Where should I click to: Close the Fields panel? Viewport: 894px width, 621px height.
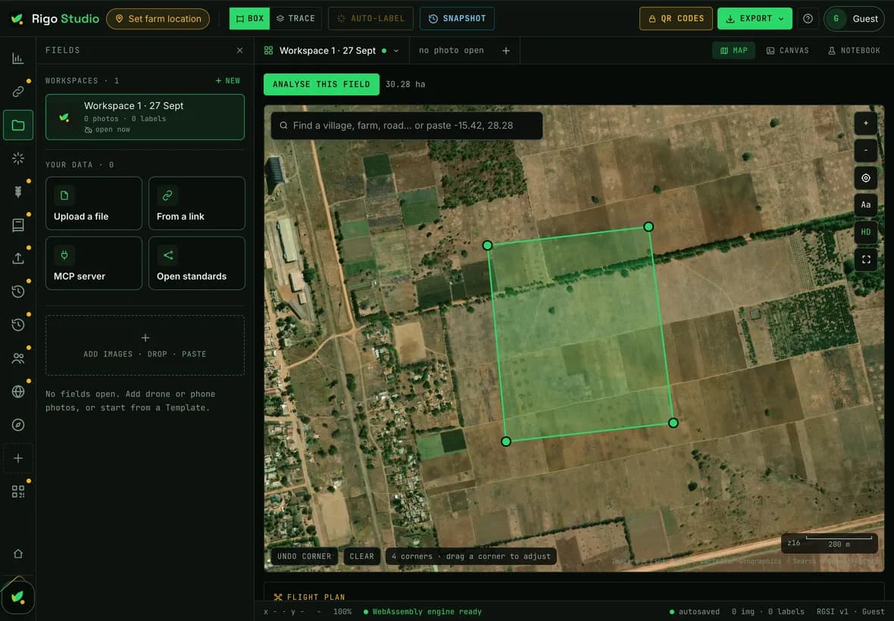(x=239, y=51)
